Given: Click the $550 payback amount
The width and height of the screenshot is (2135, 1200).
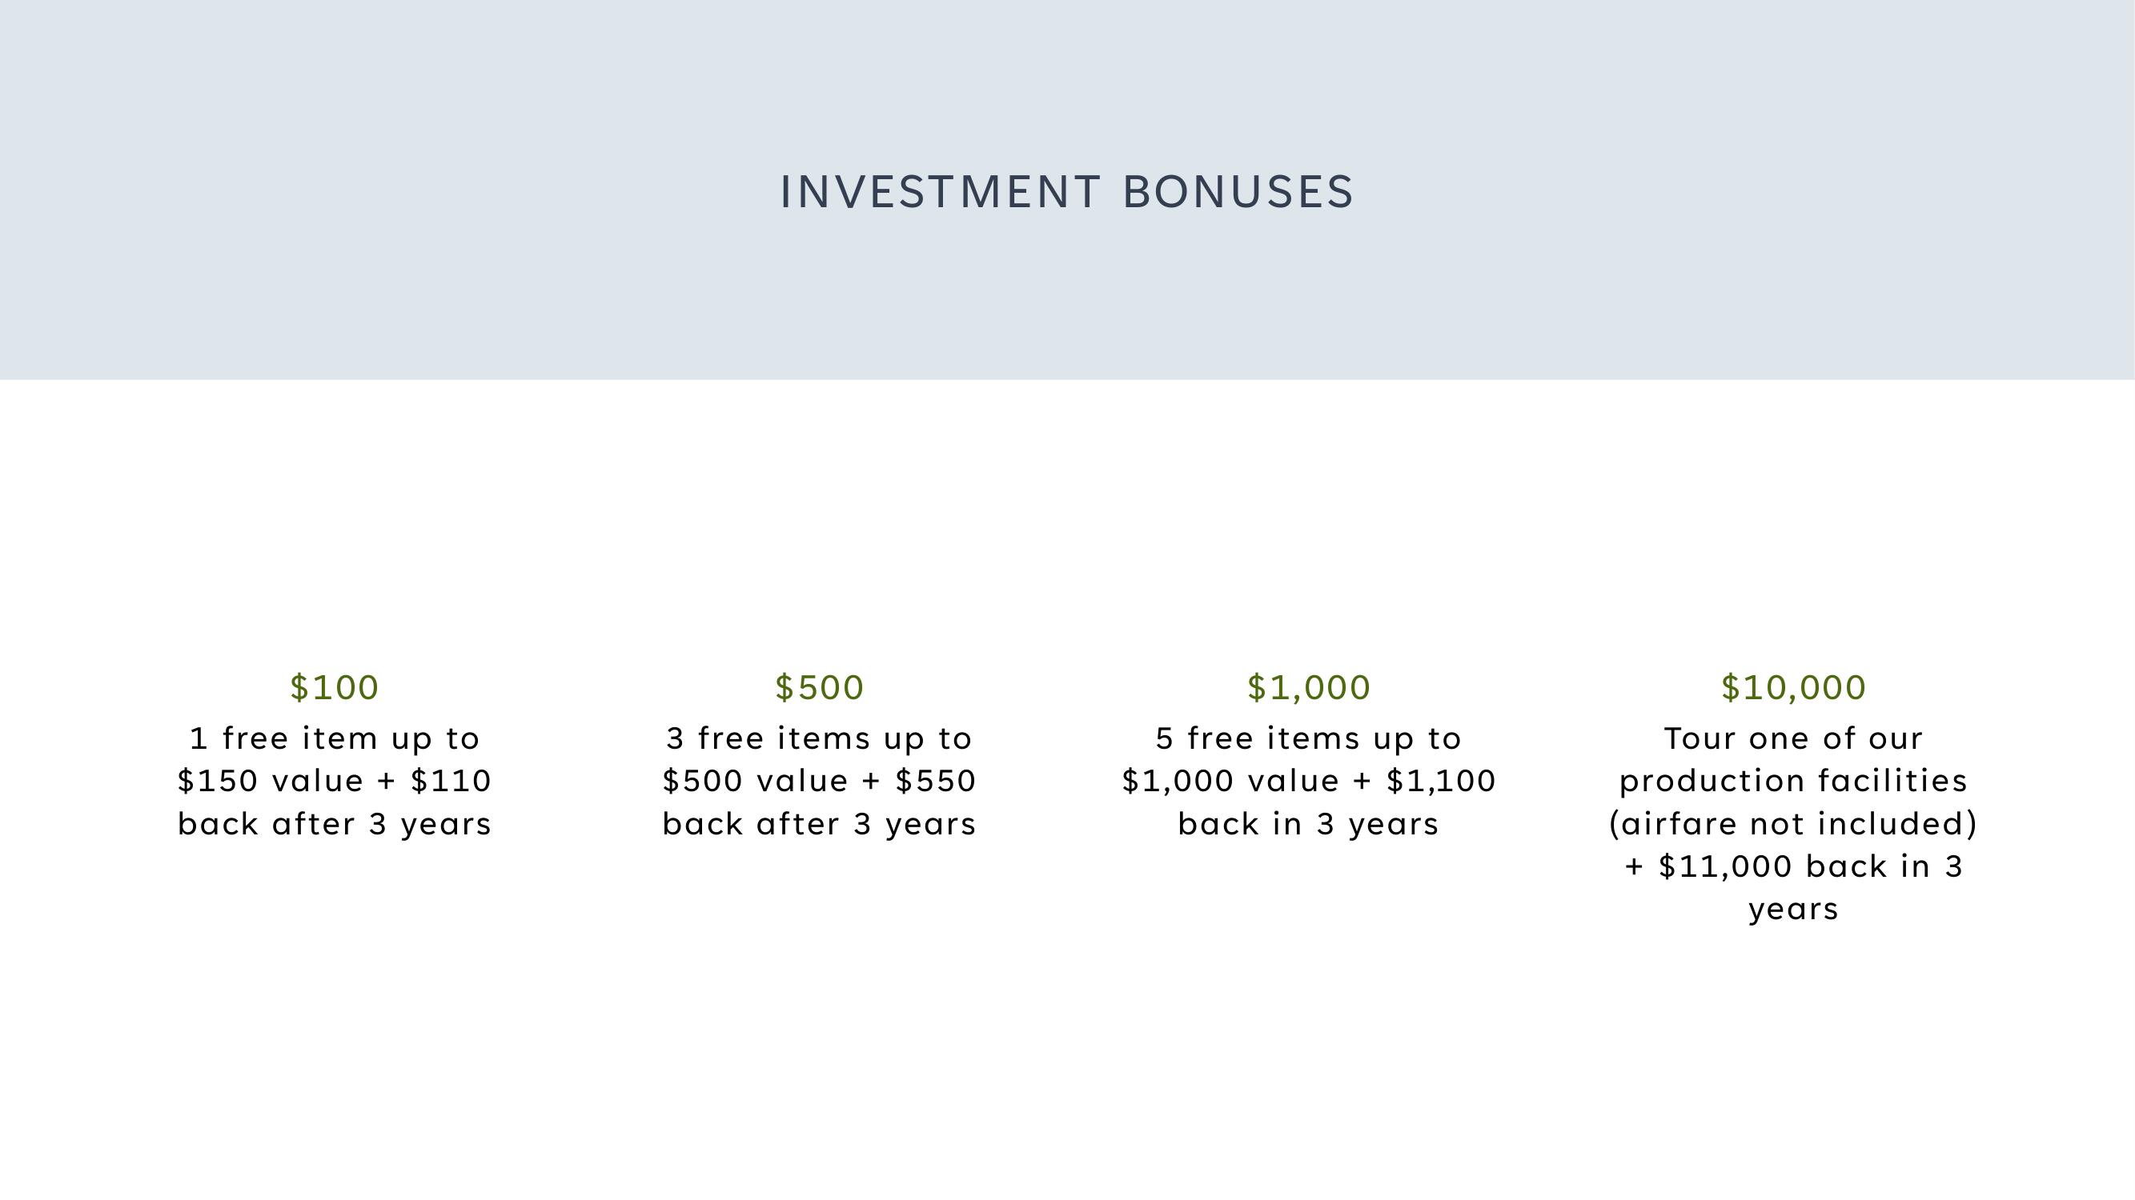Looking at the screenshot, I should pyautogui.click(x=936, y=781).
